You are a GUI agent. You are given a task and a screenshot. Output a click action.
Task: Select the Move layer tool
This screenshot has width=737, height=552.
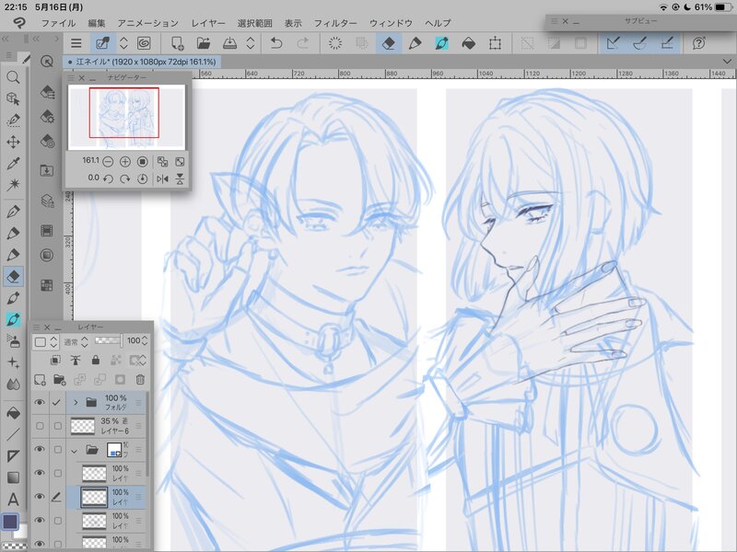pos(13,142)
